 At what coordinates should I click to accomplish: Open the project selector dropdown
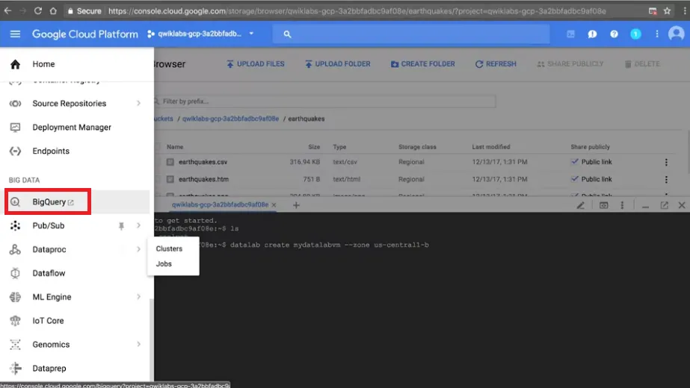tap(200, 34)
